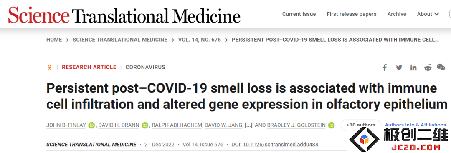The width and height of the screenshot is (451, 153).
Task: Open Vol. 14, No. 676 breadcrumb
Action: pyautogui.click(x=200, y=40)
